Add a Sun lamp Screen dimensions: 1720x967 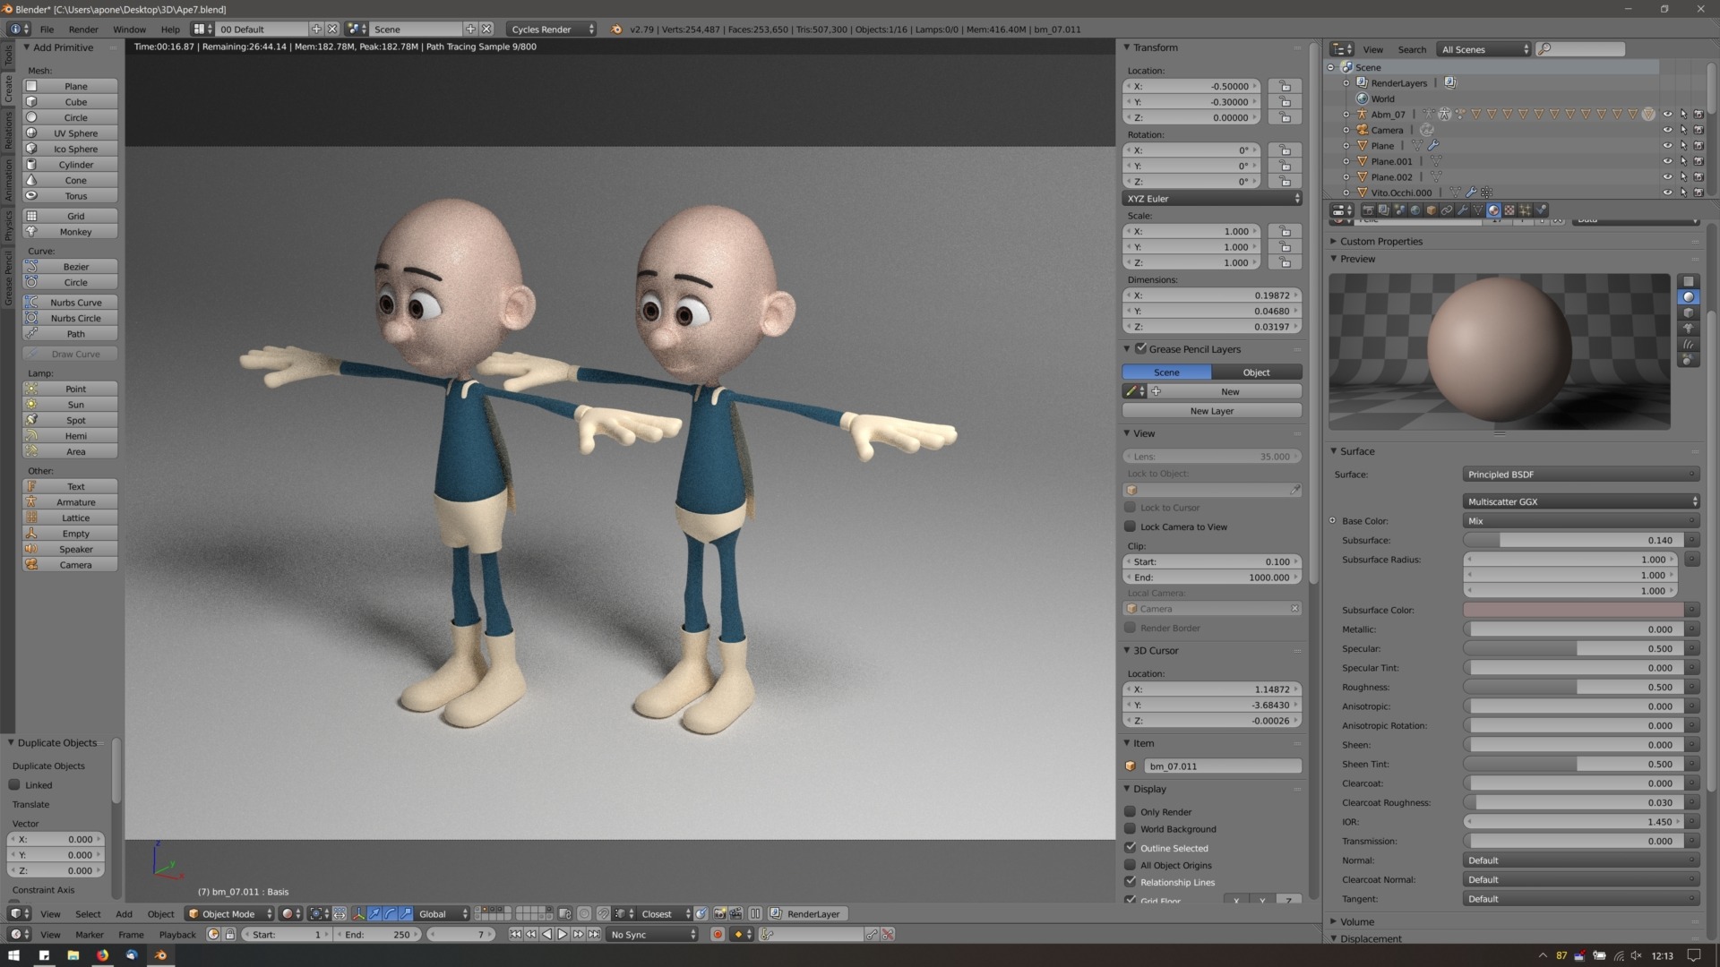(x=70, y=404)
